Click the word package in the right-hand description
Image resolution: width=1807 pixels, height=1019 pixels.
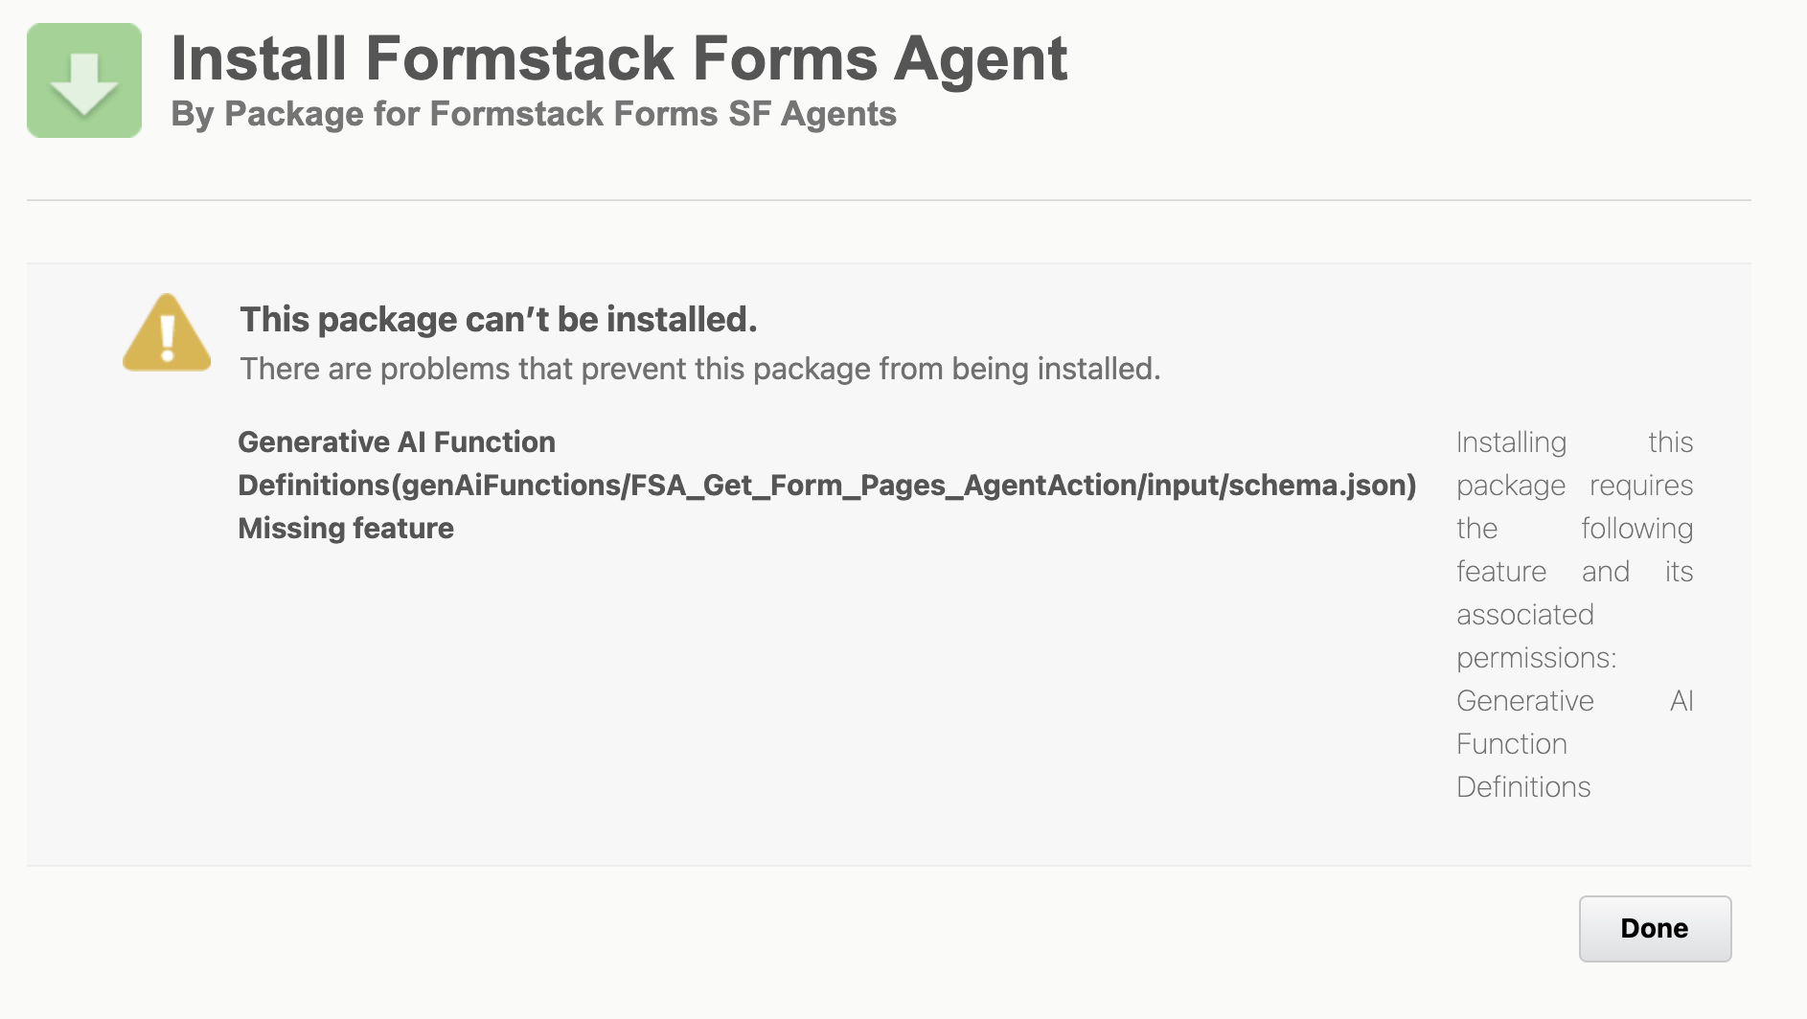[x=1510, y=486]
